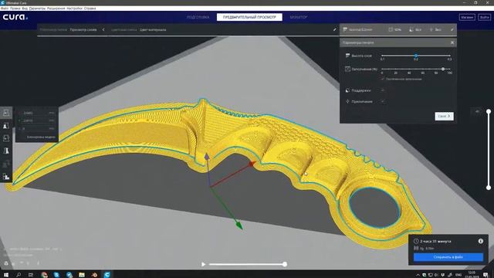Click the layer height icon in print settings
The image size is (494, 278).
pos(347,56)
